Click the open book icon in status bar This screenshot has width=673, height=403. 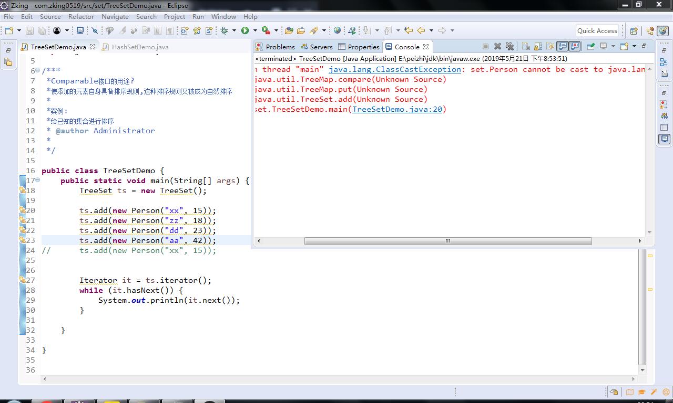click(x=629, y=392)
